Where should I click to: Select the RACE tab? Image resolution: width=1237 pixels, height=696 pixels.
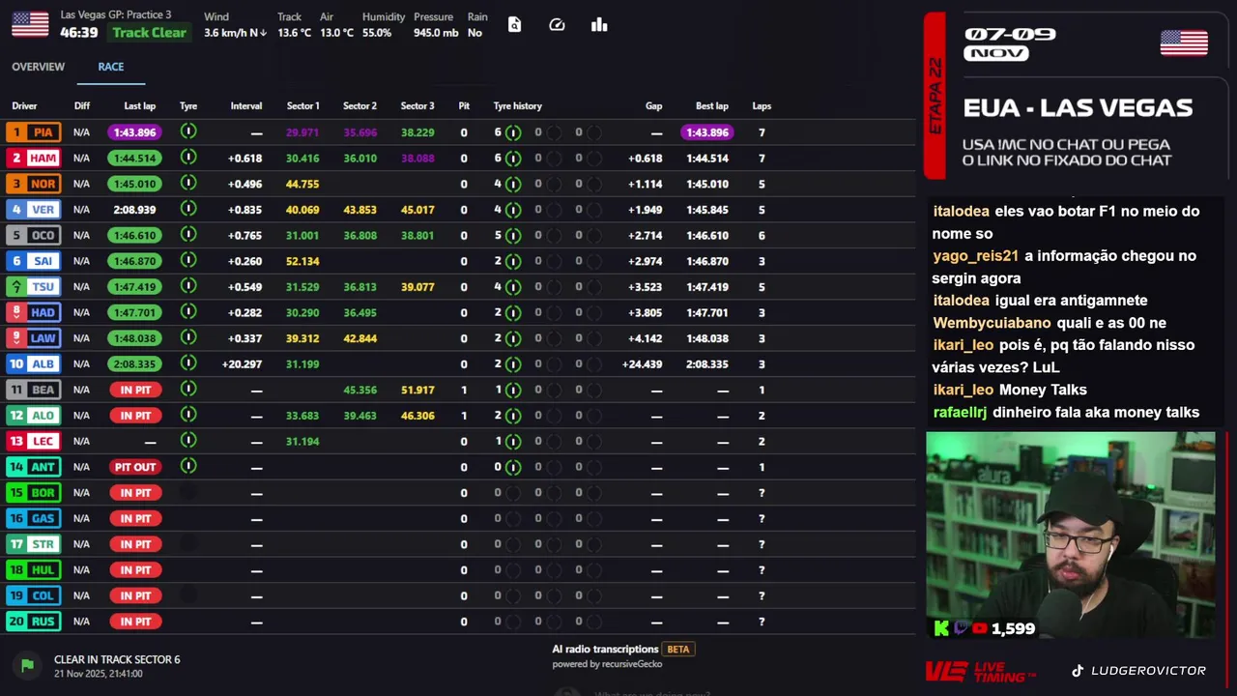111,67
